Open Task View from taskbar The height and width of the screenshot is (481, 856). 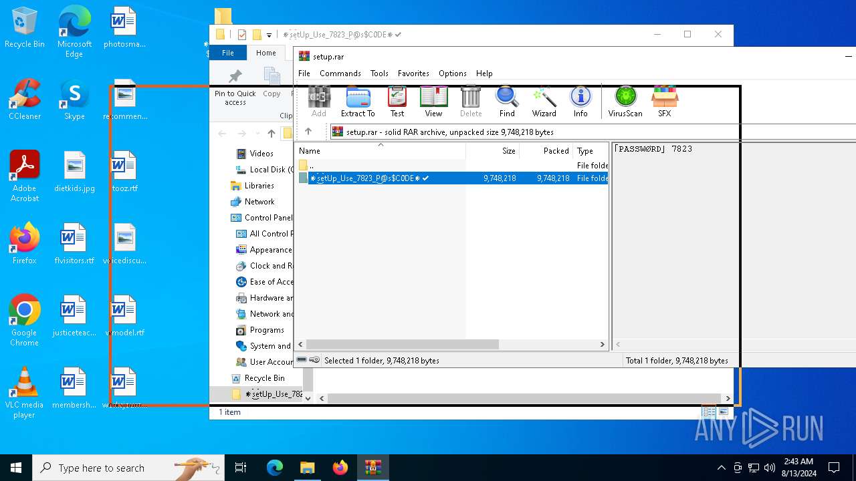coord(241,468)
